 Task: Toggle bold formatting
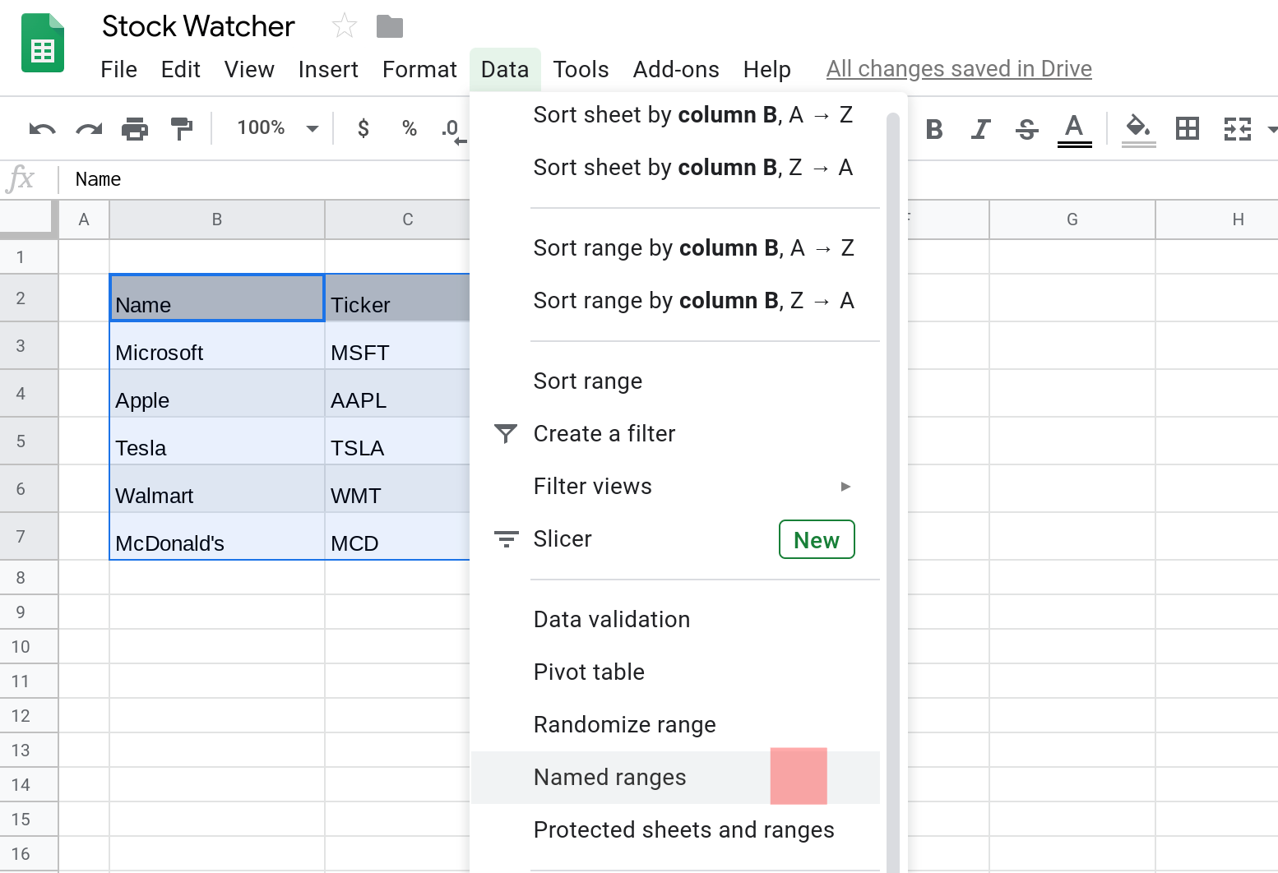934,129
